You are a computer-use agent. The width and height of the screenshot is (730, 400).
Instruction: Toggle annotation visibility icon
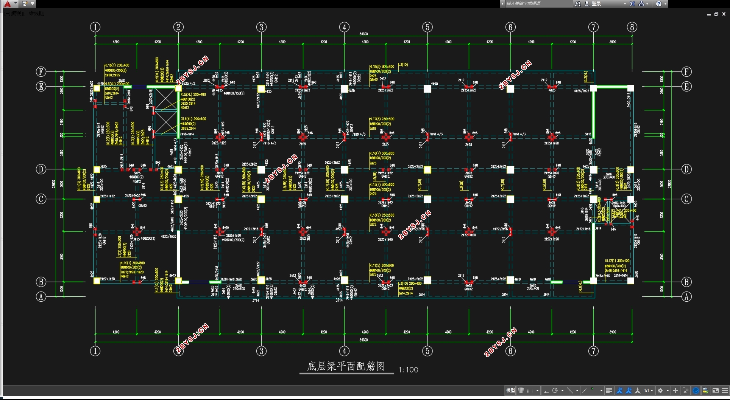point(619,391)
